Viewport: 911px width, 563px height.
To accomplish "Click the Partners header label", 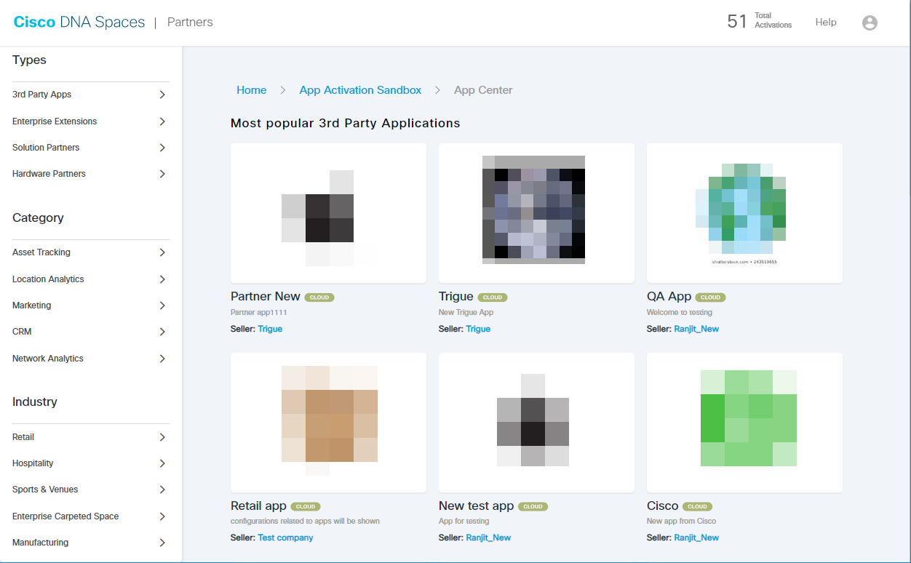I will point(190,23).
